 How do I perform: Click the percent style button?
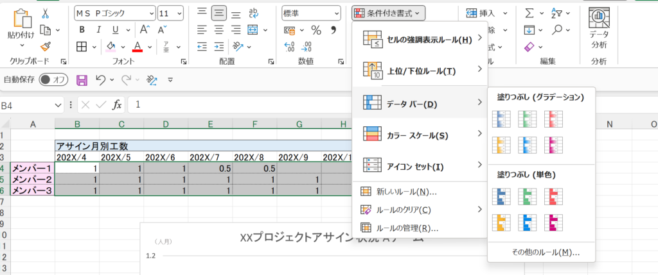tap(316, 29)
